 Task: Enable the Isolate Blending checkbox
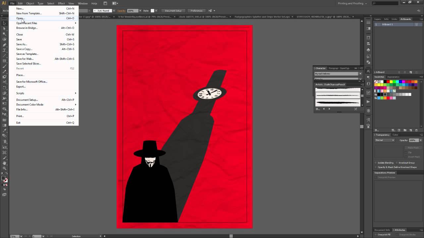coord(376,163)
